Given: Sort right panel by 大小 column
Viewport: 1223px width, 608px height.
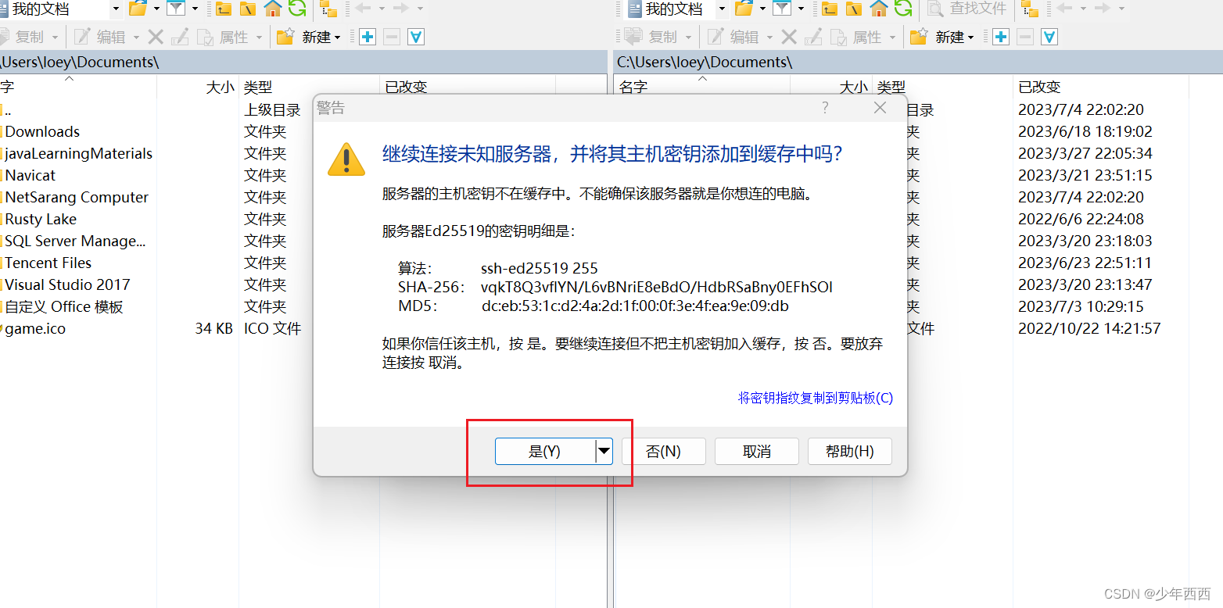Looking at the screenshot, I should (x=831, y=87).
